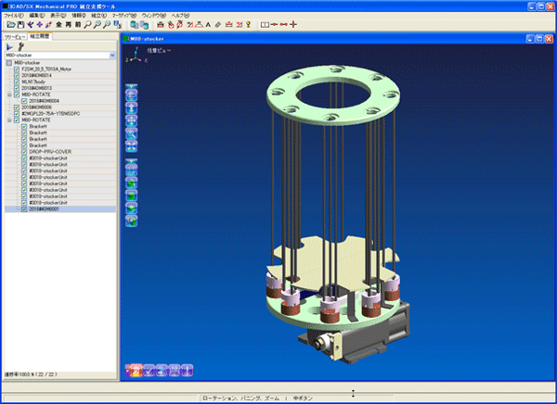Open the ウィンドウ (Window) menu

[154, 15]
